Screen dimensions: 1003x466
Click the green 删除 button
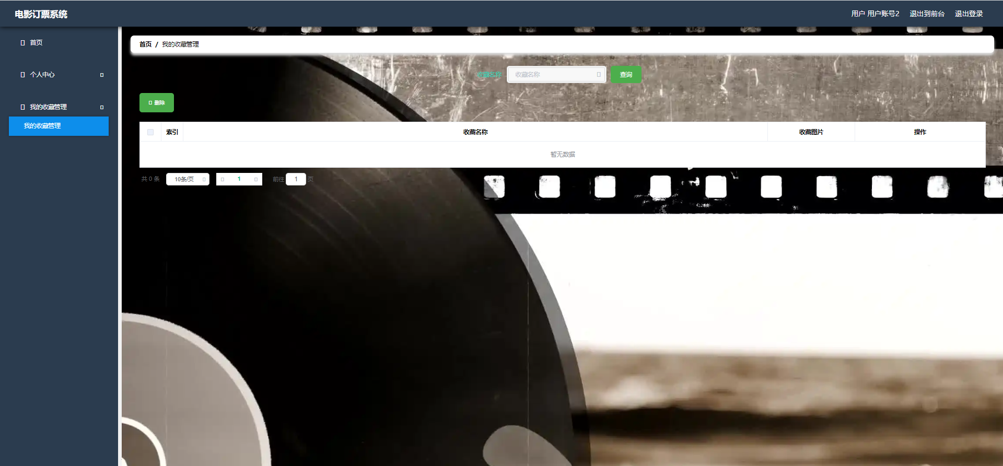pyautogui.click(x=157, y=103)
